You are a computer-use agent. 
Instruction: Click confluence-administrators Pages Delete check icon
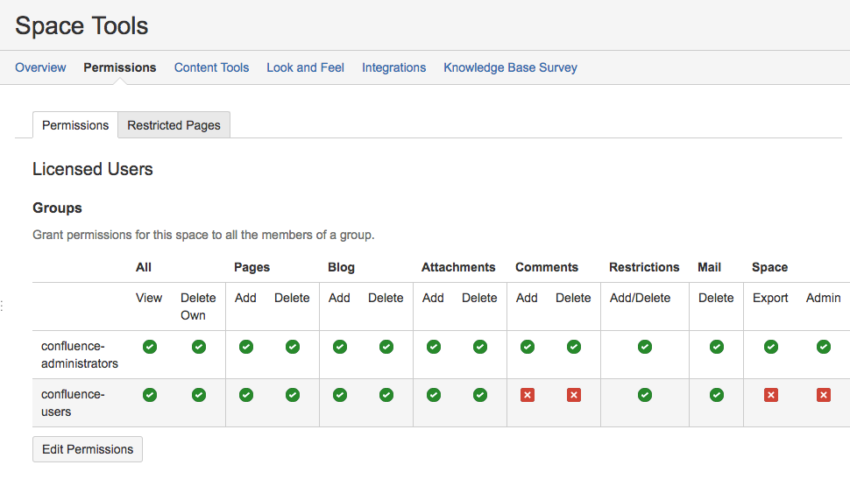[x=293, y=347]
